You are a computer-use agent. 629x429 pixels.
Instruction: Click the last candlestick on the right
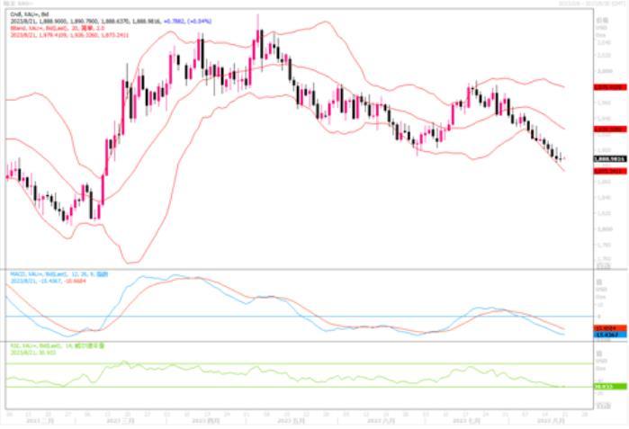[x=562, y=158]
